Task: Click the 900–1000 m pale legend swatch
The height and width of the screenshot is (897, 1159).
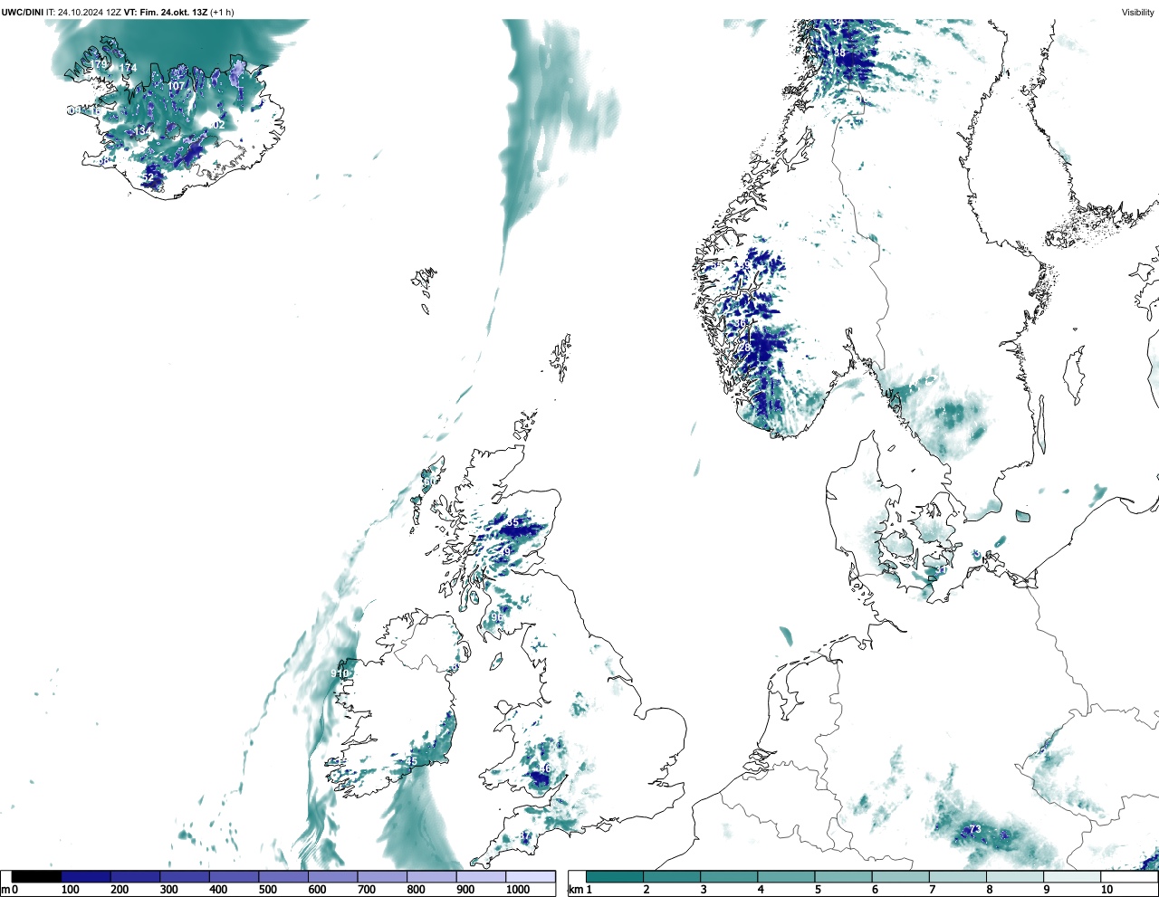Action: [481, 877]
